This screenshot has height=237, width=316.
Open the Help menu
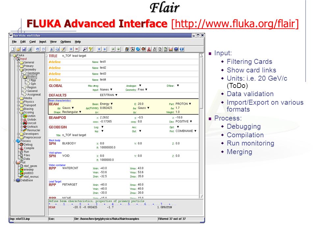point(78,42)
